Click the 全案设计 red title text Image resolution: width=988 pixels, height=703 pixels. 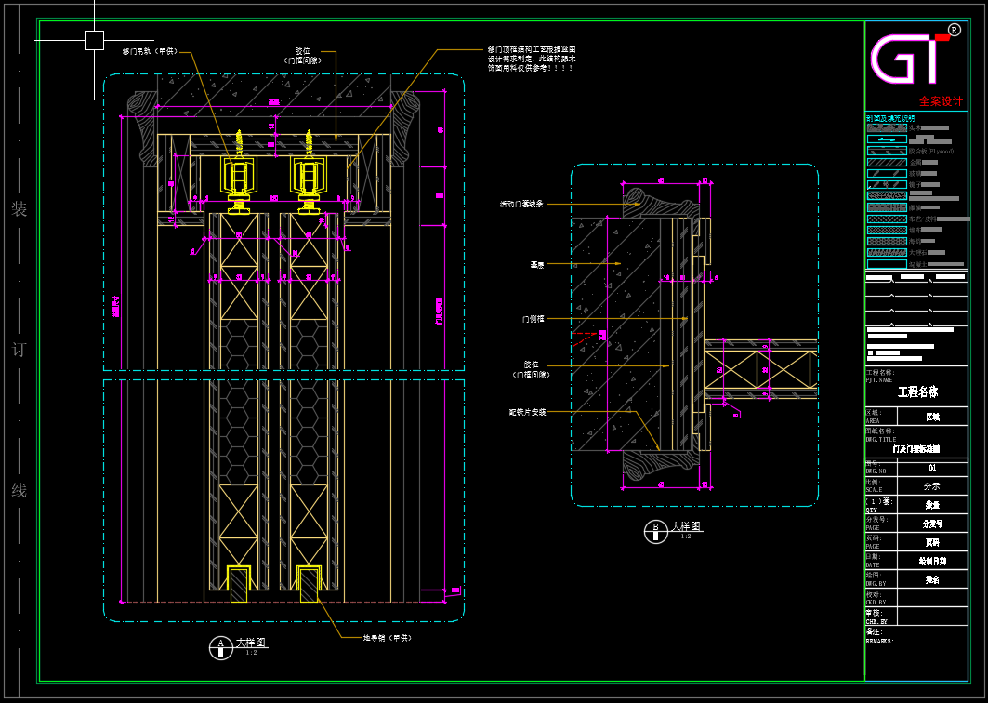941,101
